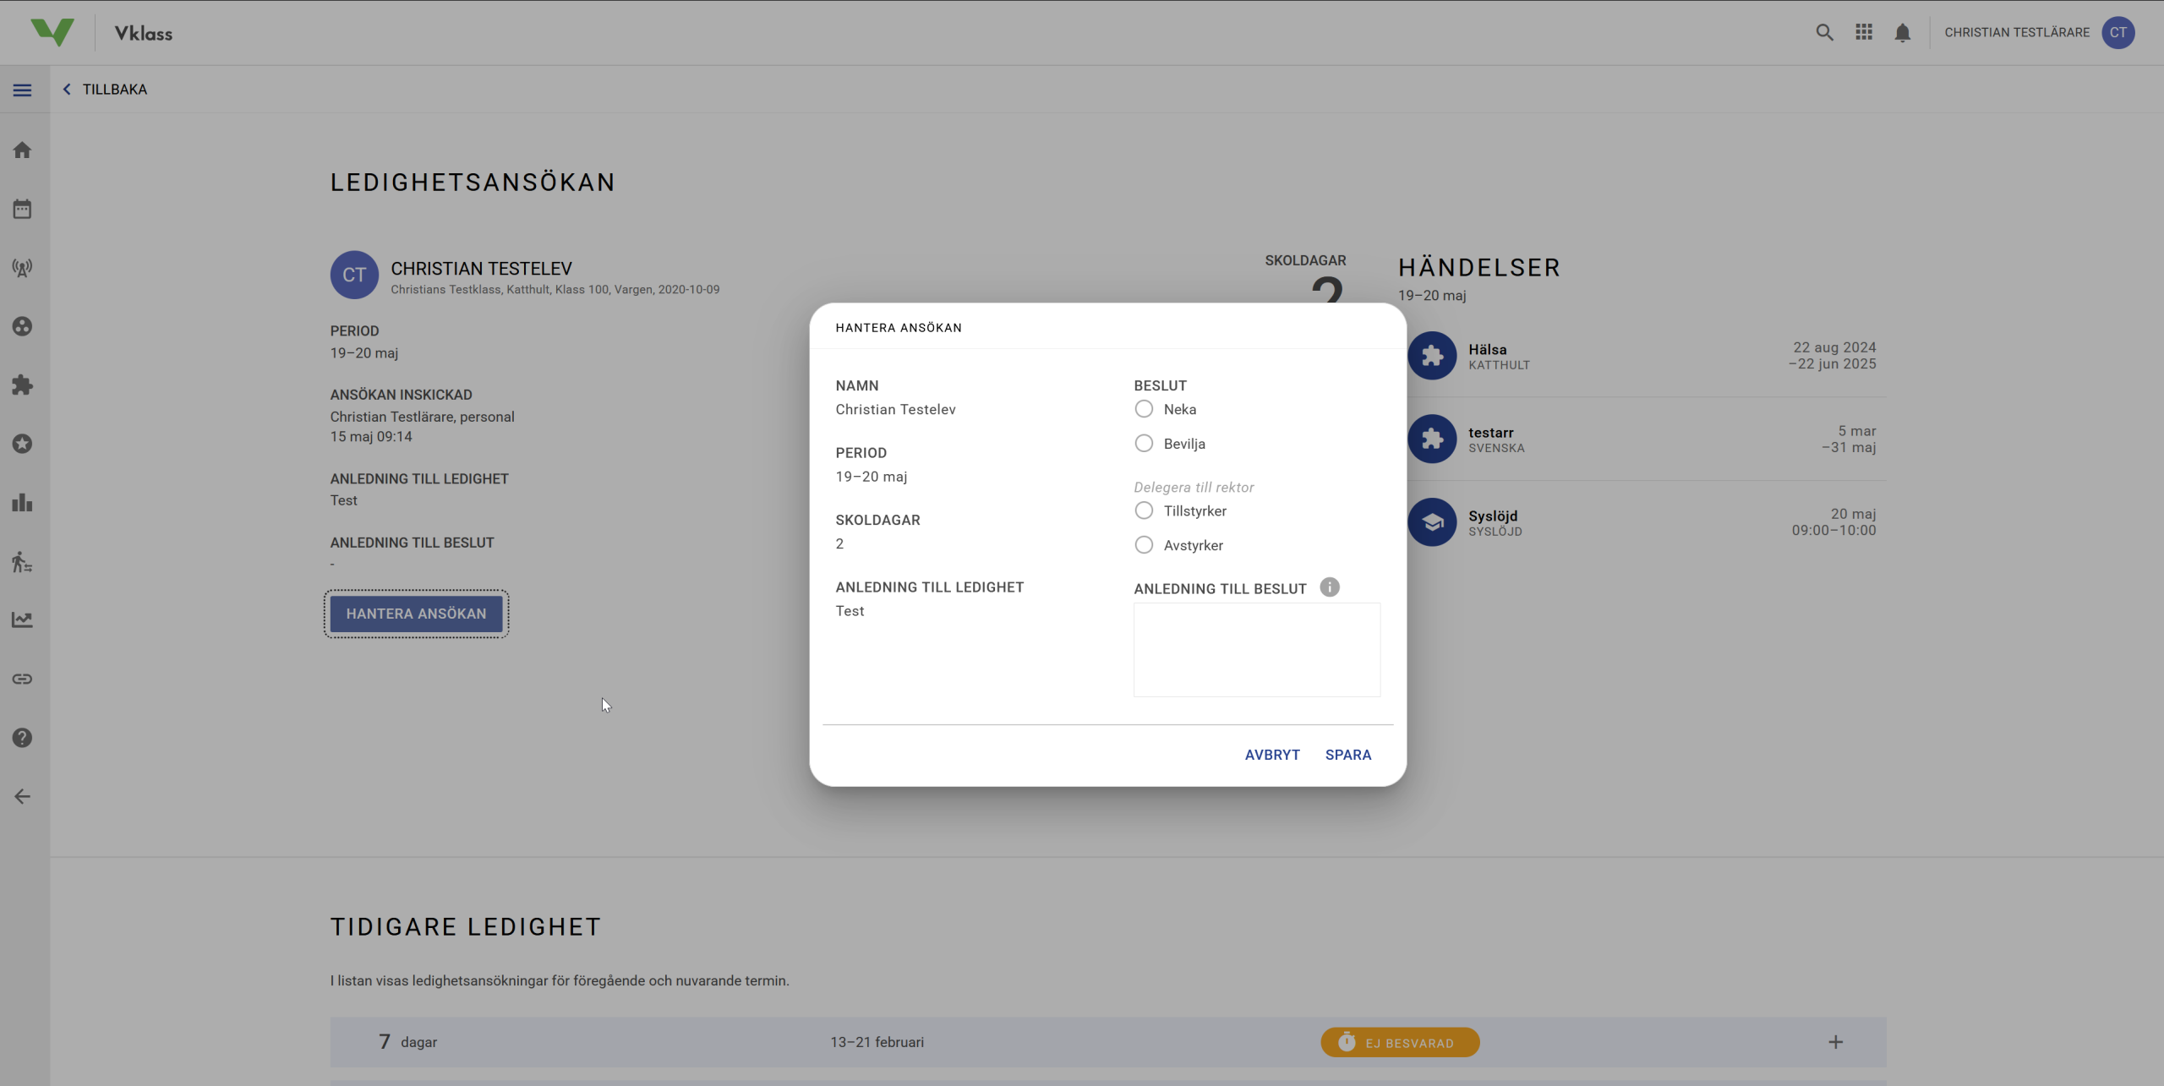
Task: Open the search icon in header
Action: pos(1824,33)
